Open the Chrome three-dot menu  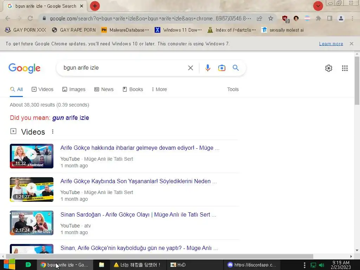(x=352, y=18)
